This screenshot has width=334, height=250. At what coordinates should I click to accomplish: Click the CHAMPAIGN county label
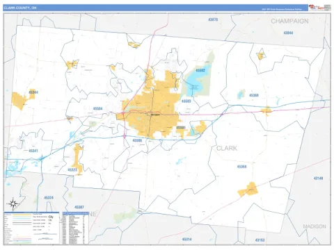pyautogui.click(x=289, y=21)
